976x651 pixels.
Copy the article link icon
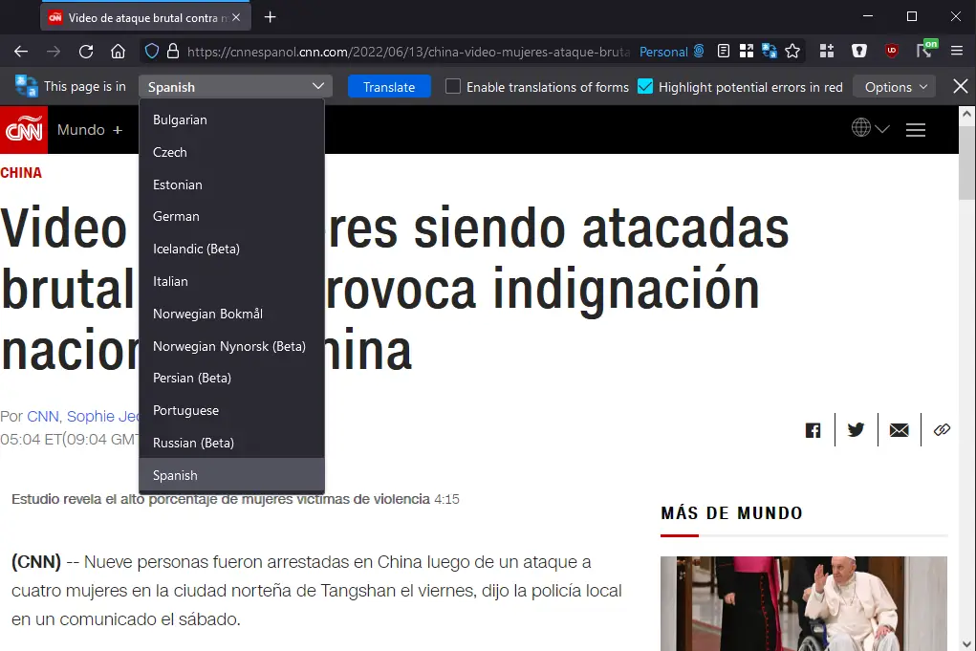click(x=942, y=429)
